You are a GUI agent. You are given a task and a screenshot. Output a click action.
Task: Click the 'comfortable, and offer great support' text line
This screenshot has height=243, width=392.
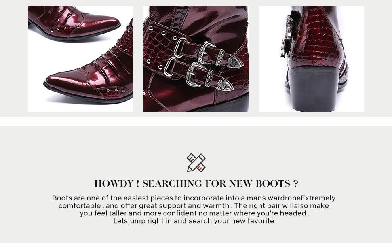pos(194,206)
